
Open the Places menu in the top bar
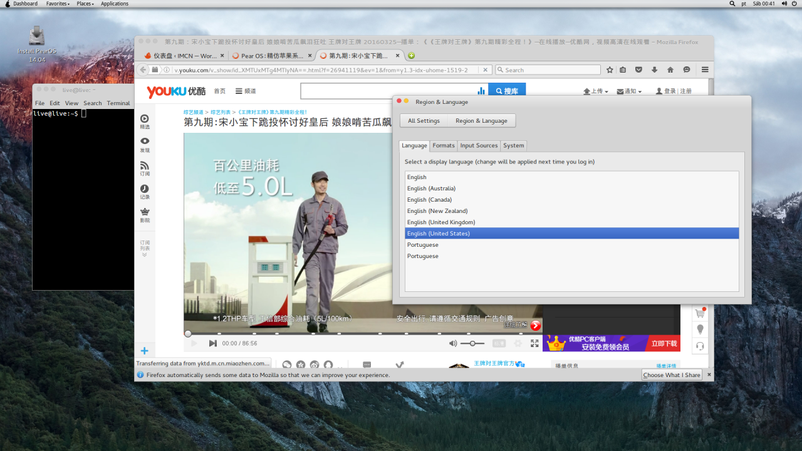pyautogui.click(x=85, y=4)
